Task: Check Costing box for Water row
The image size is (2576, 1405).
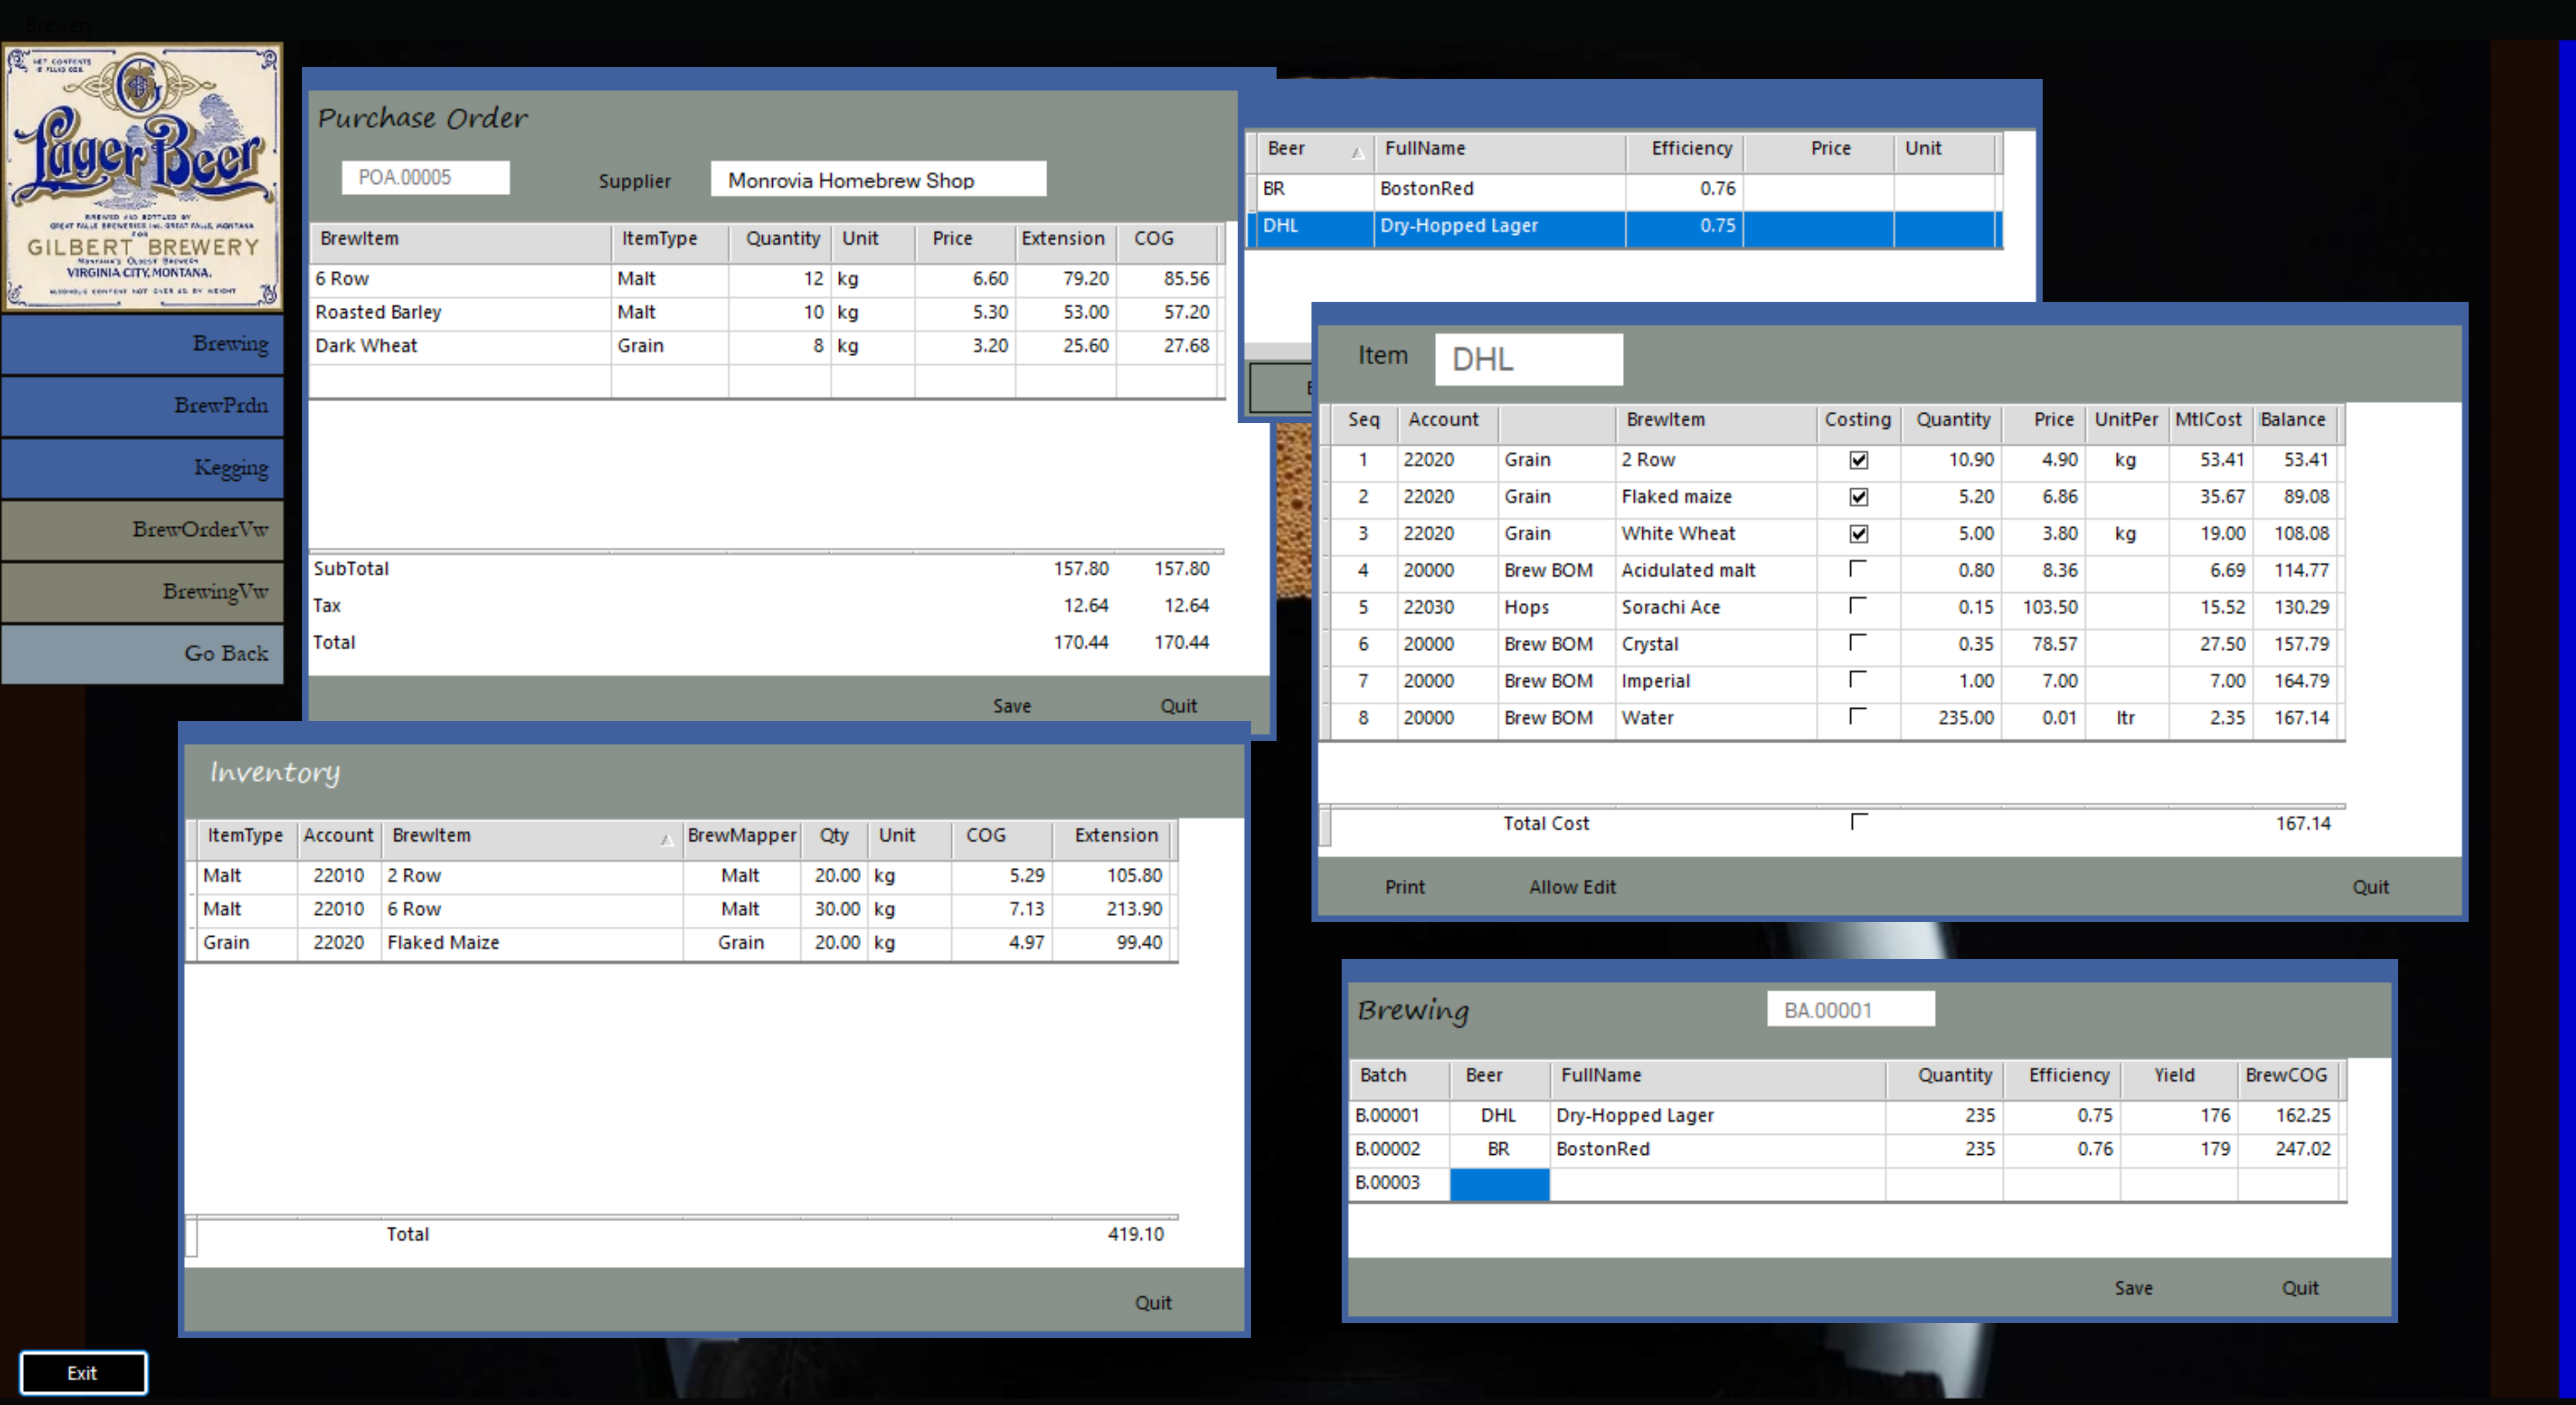Action: tap(1858, 716)
